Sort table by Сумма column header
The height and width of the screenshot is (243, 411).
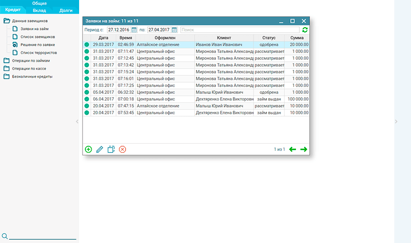coord(296,38)
